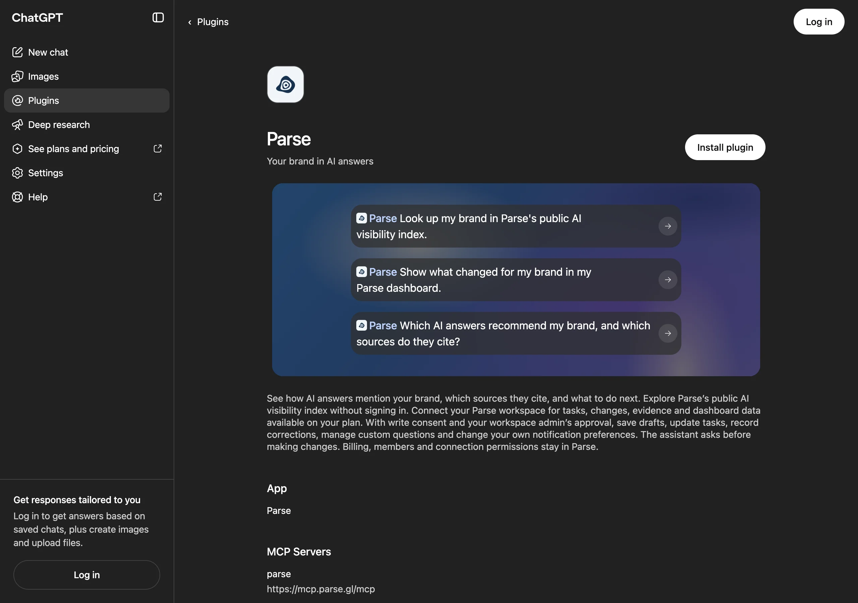Click small Parse icon in 'Look up my brand' card
The width and height of the screenshot is (858, 603).
click(x=361, y=218)
